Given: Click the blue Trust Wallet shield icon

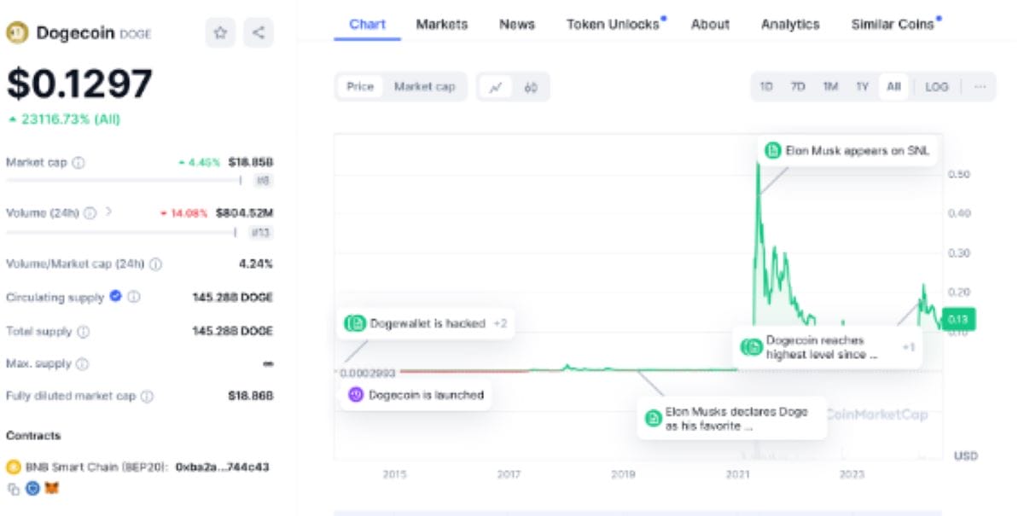Looking at the screenshot, I should 32,489.
